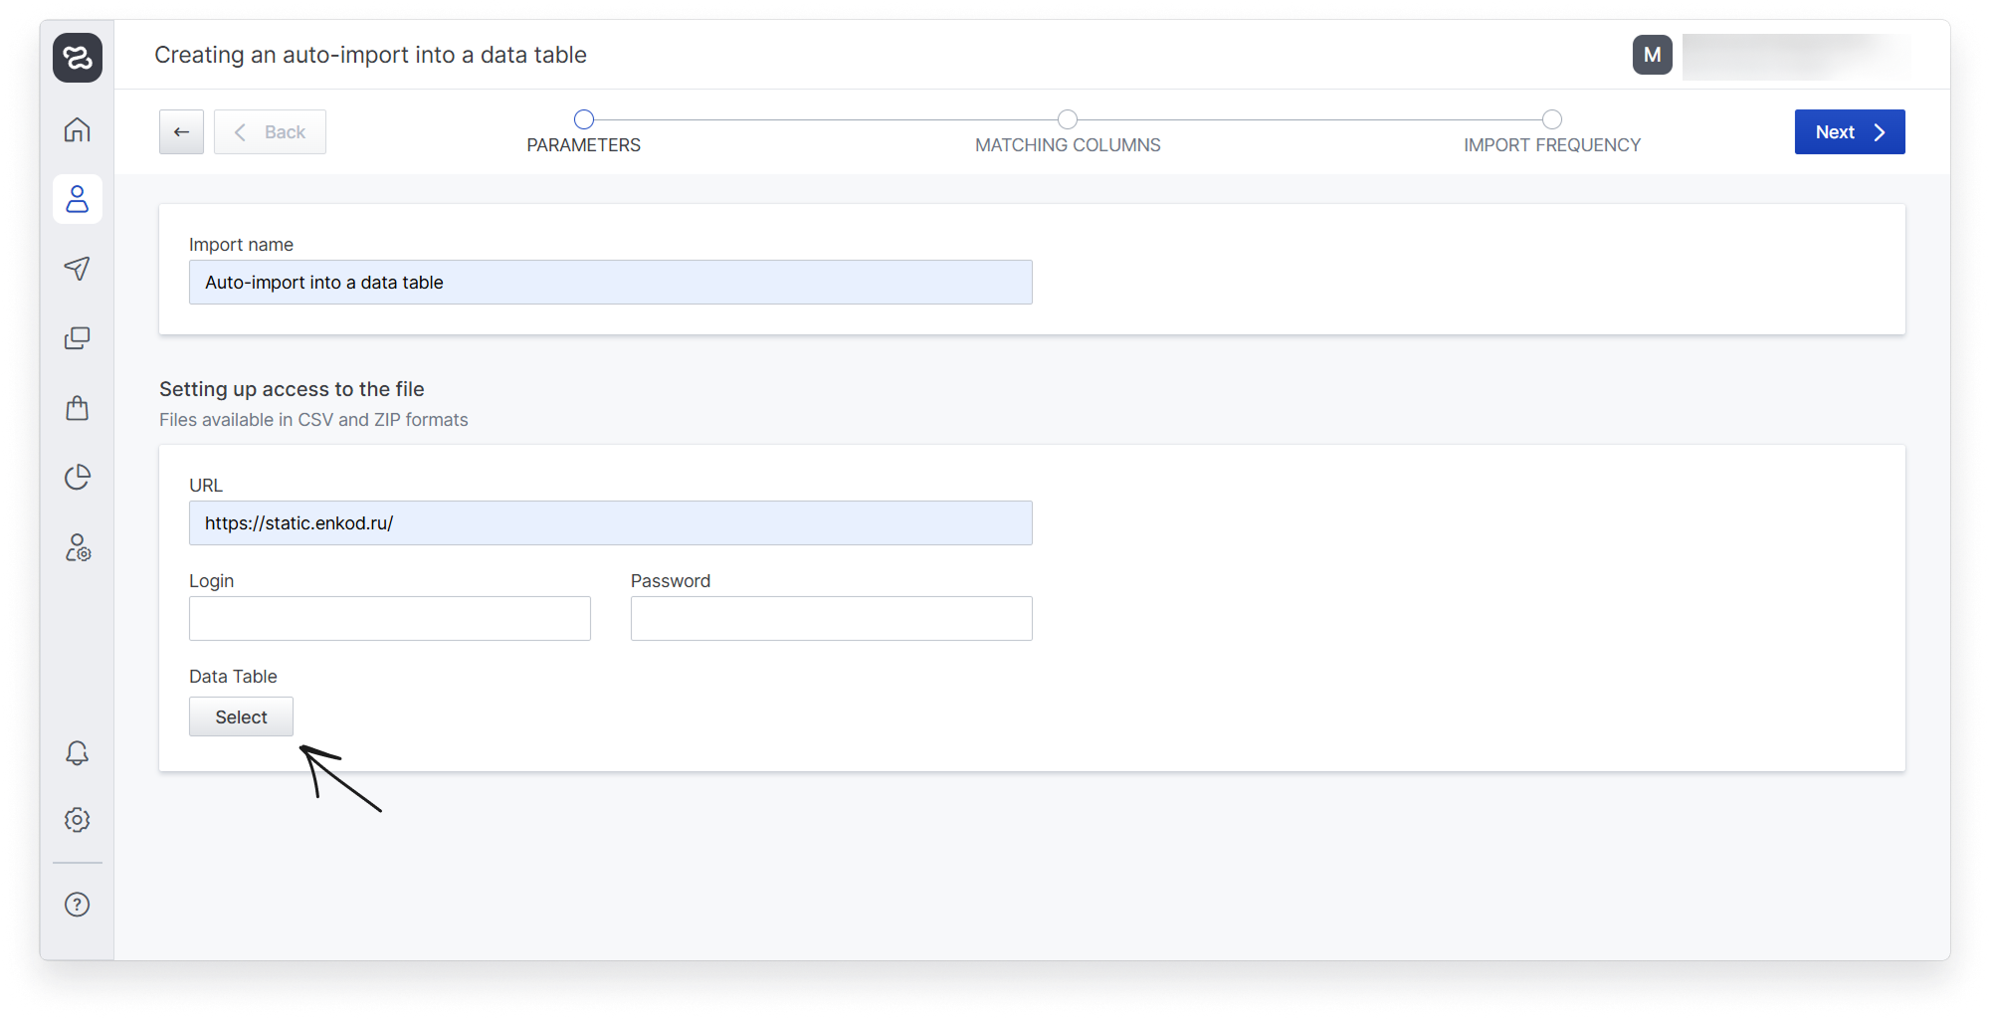Viewport: 1990px width, 1020px height.
Task: Click the left arrow return button
Action: 181,132
